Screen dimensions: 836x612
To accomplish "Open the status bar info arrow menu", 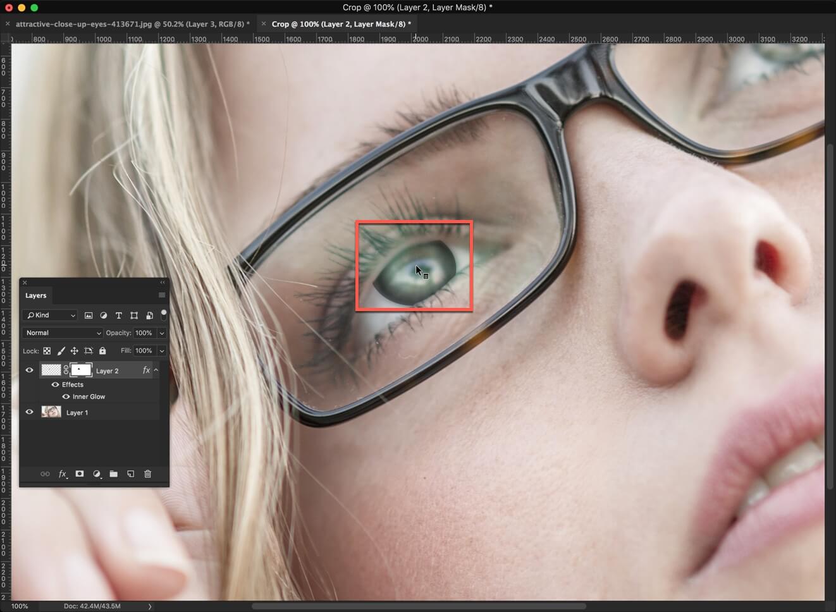I will [150, 606].
